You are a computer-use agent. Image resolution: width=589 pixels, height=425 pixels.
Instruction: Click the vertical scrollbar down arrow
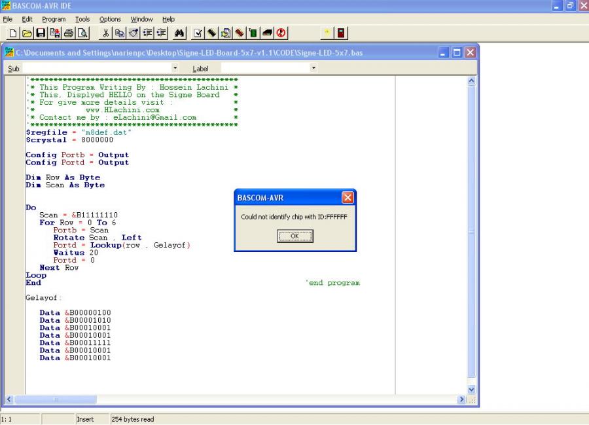tap(471, 390)
